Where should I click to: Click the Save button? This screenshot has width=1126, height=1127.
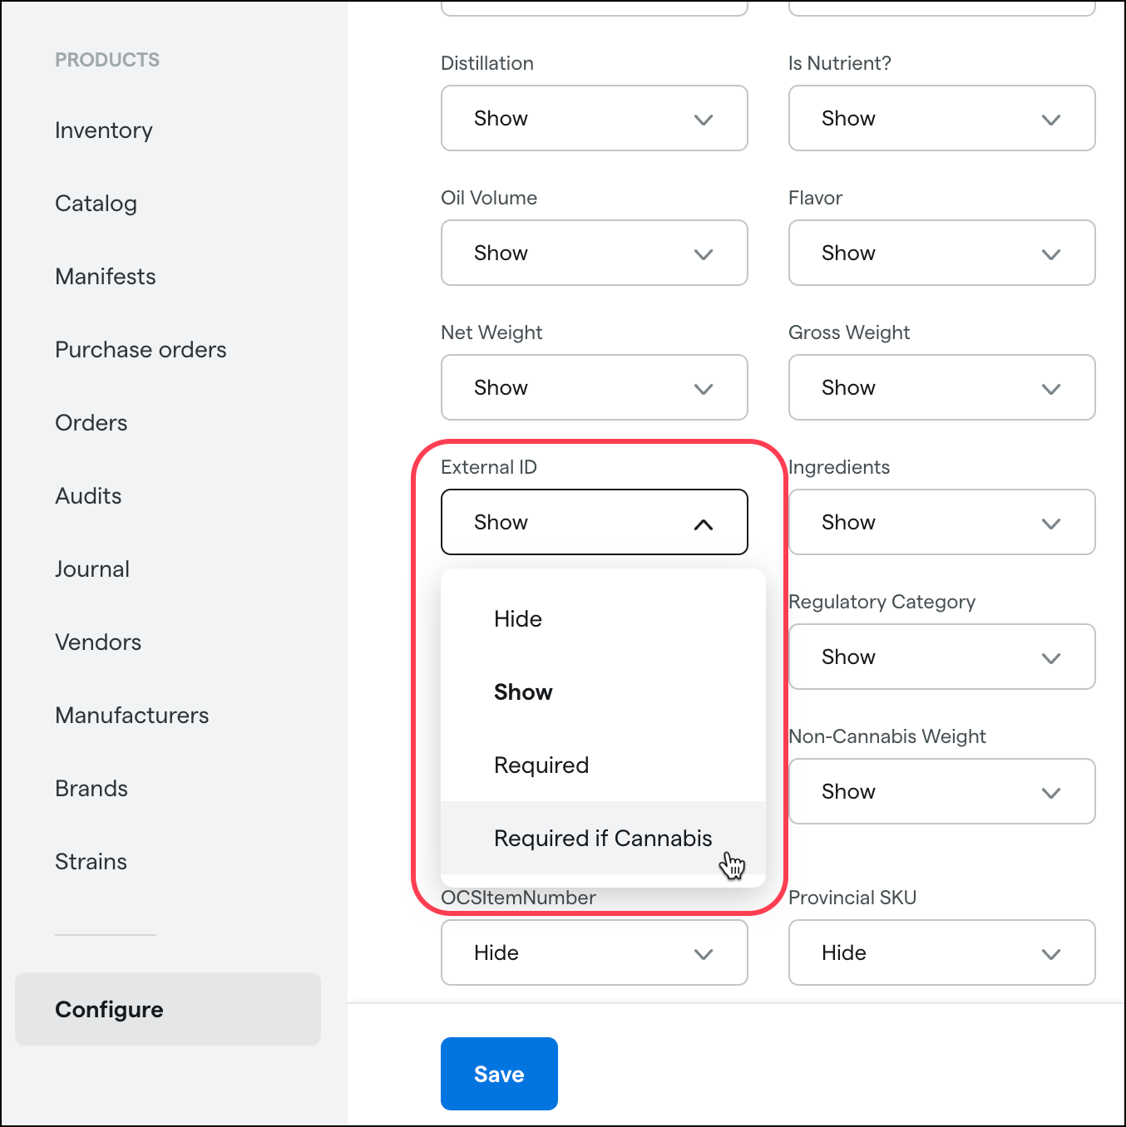click(499, 1073)
